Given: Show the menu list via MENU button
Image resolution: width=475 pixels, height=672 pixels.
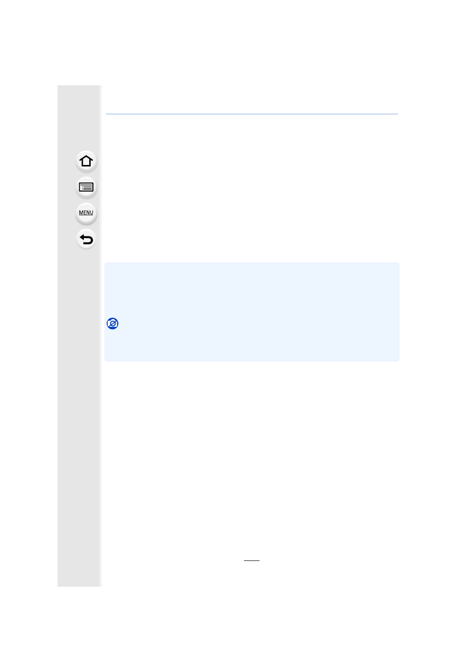Looking at the screenshot, I should coord(86,213).
